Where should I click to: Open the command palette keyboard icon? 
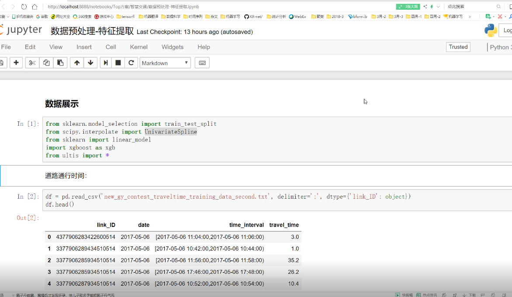point(202,63)
